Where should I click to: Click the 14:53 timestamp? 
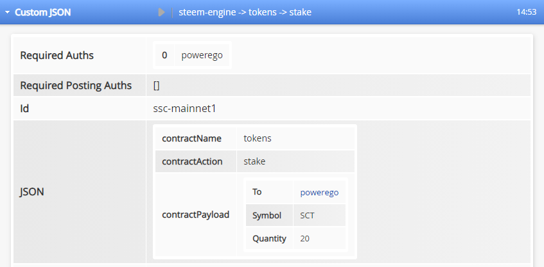(x=526, y=12)
